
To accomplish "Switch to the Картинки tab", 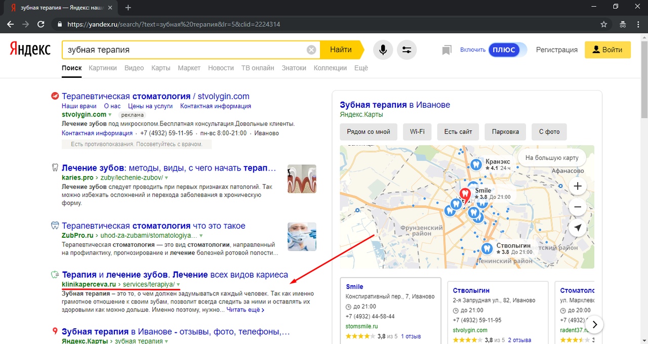I will (103, 68).
